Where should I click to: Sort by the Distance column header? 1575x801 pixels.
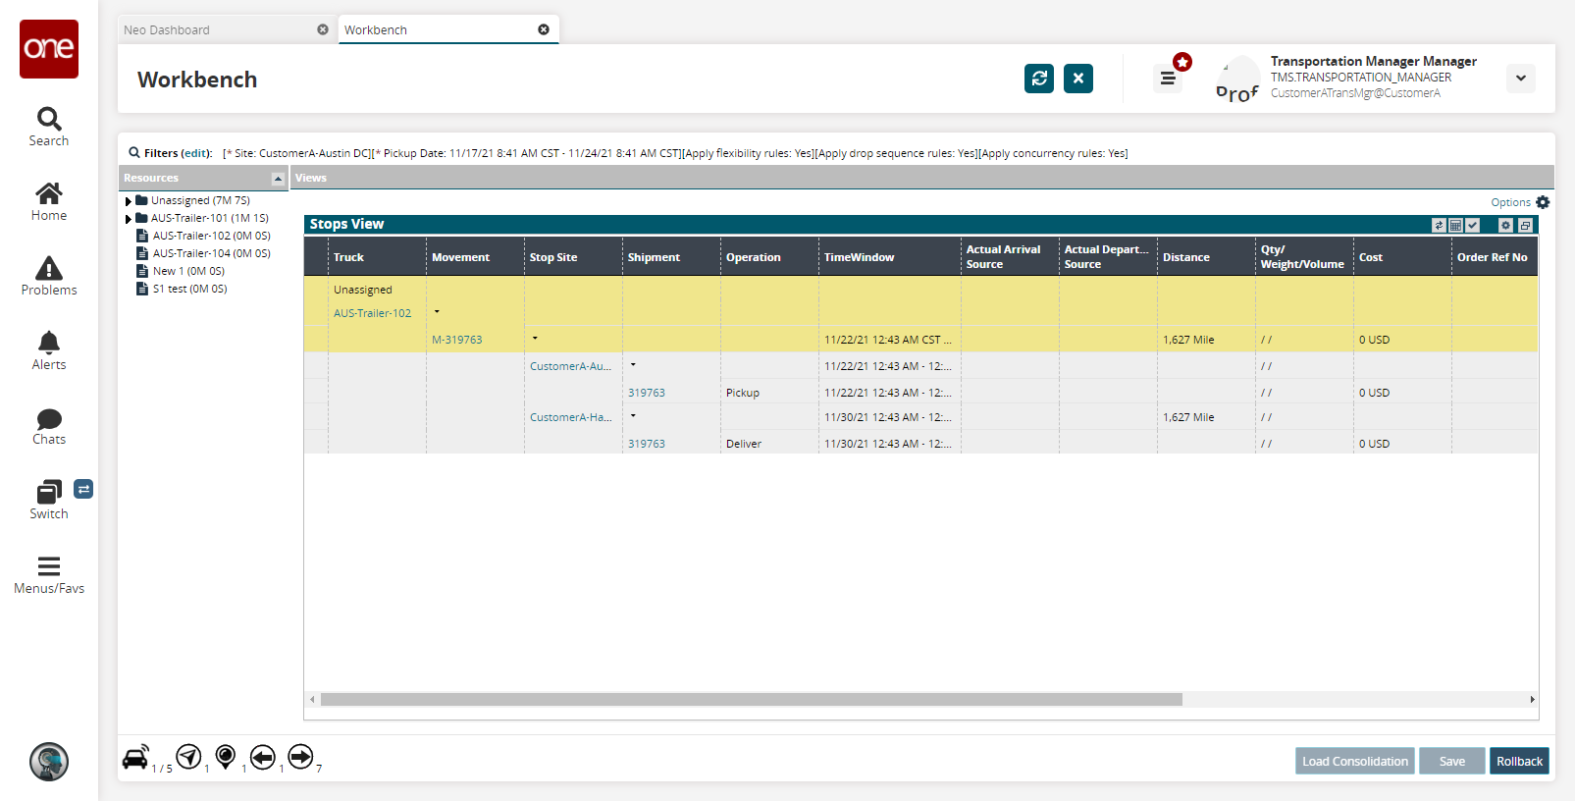[x=1206, y=256]
